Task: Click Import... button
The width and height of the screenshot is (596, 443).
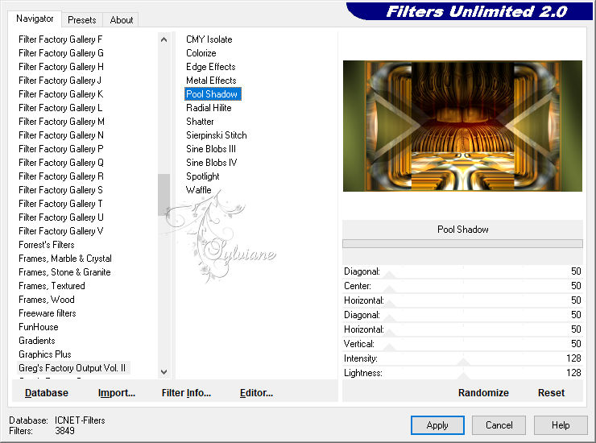Action: (x=116, y=393)
